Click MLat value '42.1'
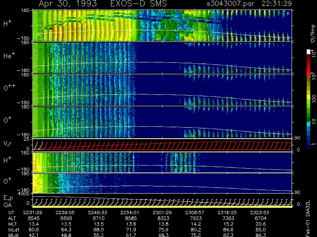The width and height of the screenshot is (317, 237). pyautogui.click(x=34, y=235)
